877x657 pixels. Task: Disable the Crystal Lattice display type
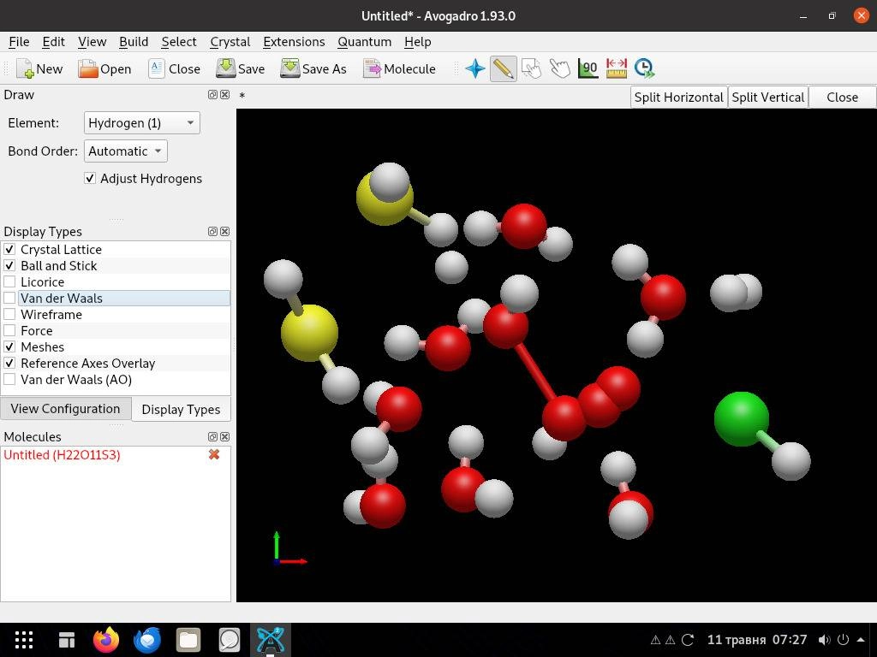(9, 249)
